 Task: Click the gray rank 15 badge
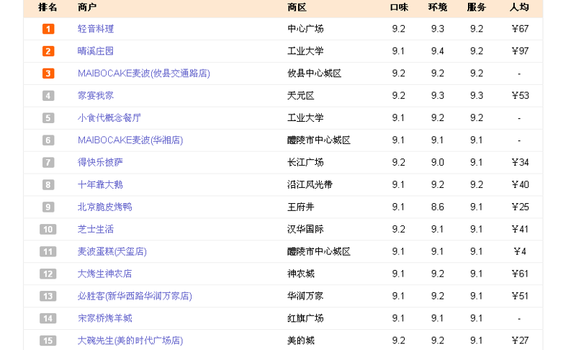[48, 341]
